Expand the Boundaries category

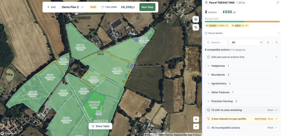click(242, 75)
